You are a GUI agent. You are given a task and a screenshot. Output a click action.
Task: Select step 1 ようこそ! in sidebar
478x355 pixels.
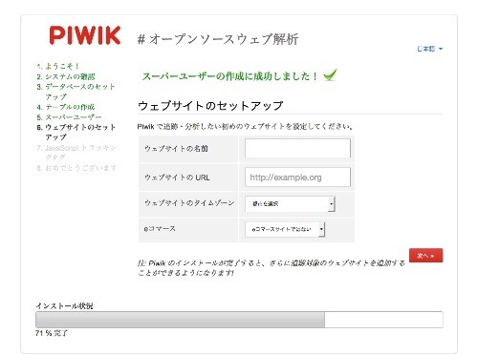pos(57,66)
